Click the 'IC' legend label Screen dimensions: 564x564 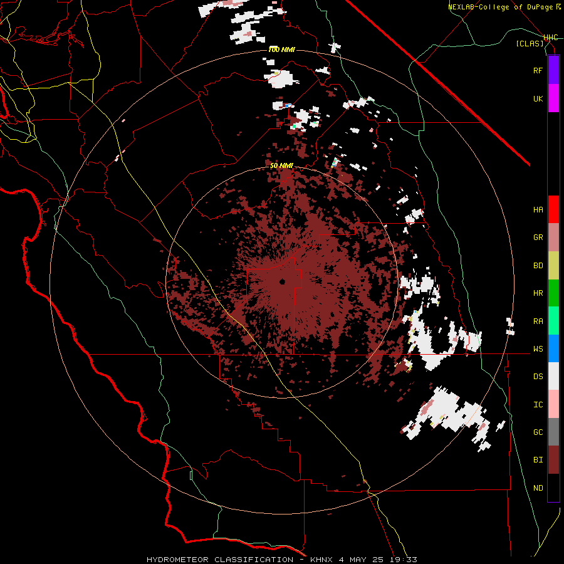tap(538, 405)
